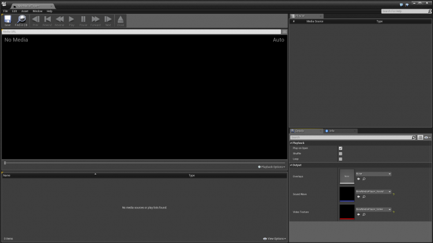Click the Forward playback button

(95, 21)
